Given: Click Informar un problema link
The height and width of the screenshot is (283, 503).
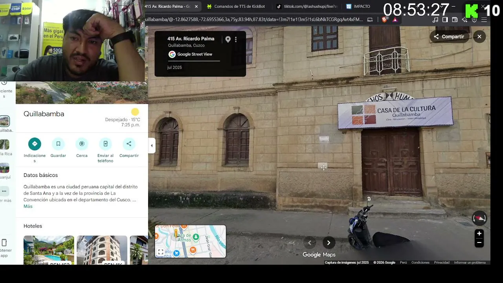Looking at the screenshot, I should (470, 263).
